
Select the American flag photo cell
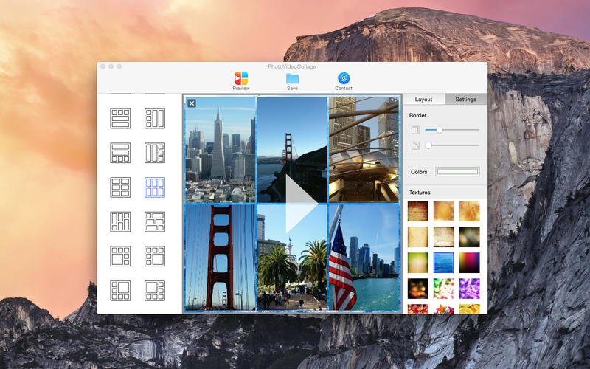click(364, 258)
